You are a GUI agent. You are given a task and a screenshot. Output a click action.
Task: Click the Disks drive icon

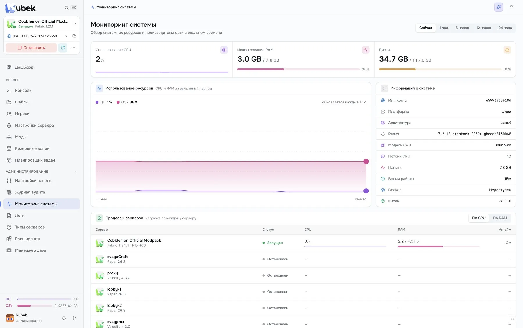point(507,50)
